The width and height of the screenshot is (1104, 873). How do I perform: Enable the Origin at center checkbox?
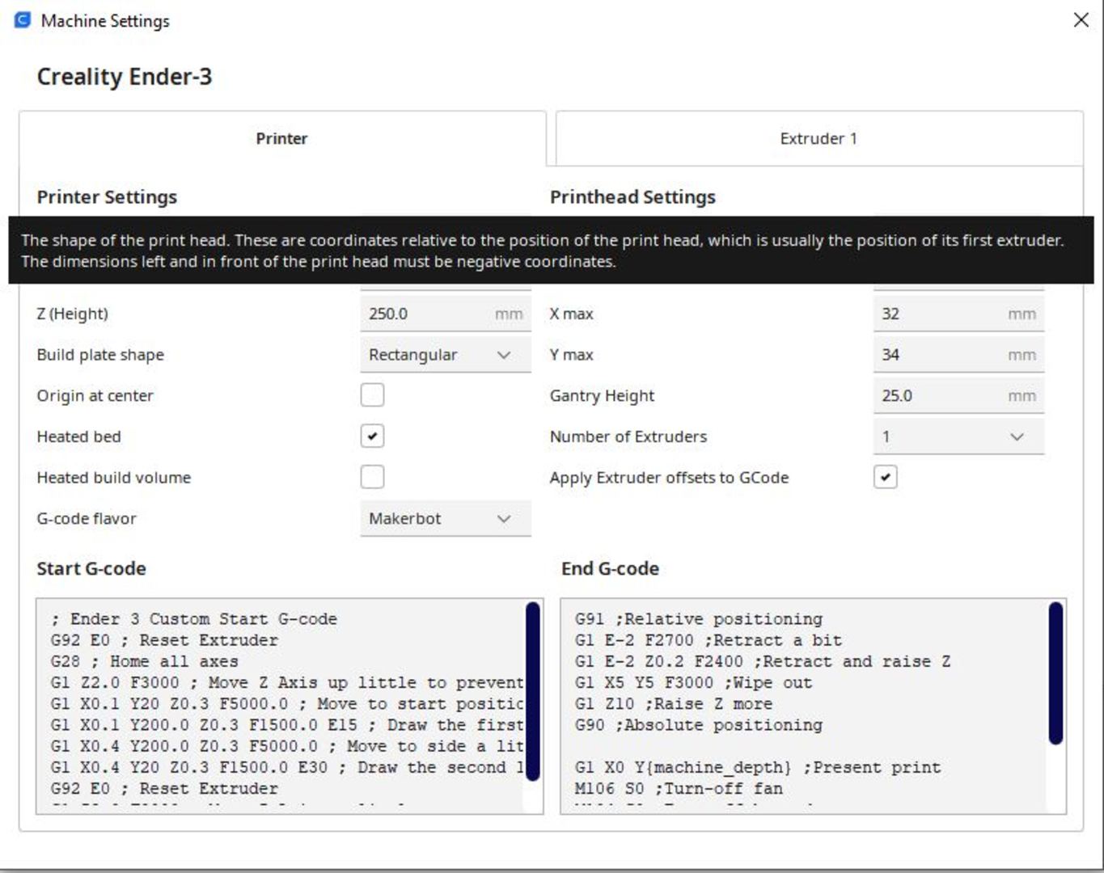coord(372,395)
